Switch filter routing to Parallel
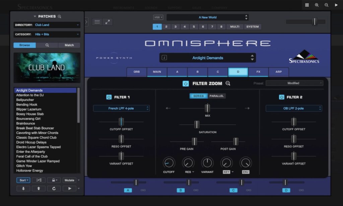343x206 pixels. click(x=217, y=96)
